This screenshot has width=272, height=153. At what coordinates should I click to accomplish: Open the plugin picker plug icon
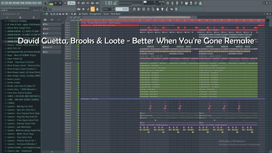pyautogui.click(x=162, y=9)
